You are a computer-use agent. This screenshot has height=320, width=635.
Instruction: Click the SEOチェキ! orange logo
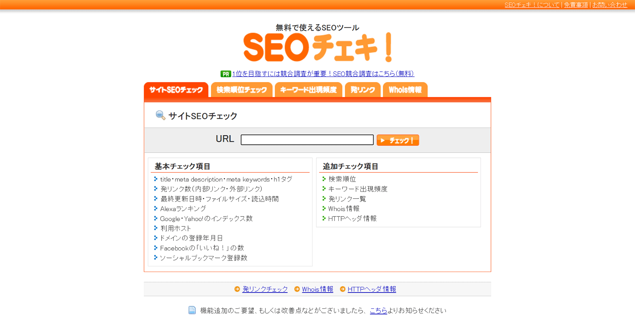pos(317,47)
